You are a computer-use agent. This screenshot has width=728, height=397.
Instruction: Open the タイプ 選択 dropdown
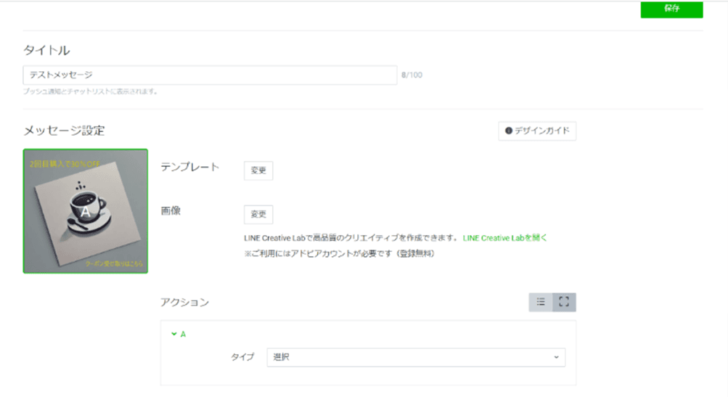pos(415,357)
